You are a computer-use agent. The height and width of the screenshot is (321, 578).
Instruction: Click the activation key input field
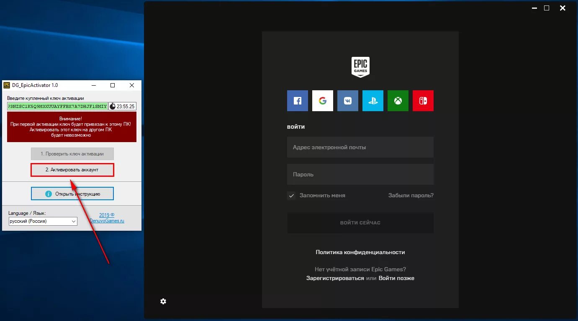click(57, 106)
